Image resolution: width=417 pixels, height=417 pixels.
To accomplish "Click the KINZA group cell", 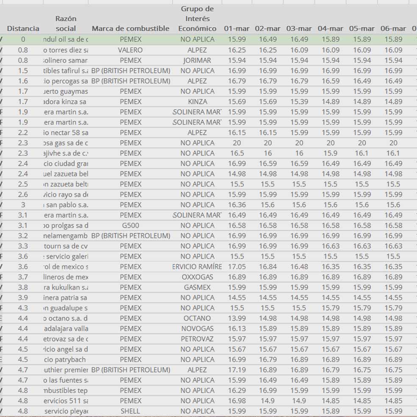I will click(197, 102).
